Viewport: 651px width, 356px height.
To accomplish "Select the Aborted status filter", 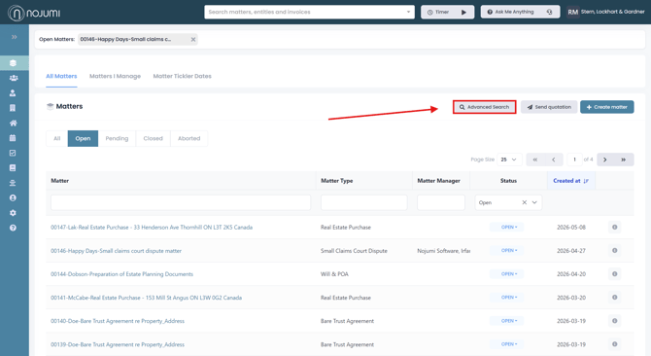I will coord(188,138).
